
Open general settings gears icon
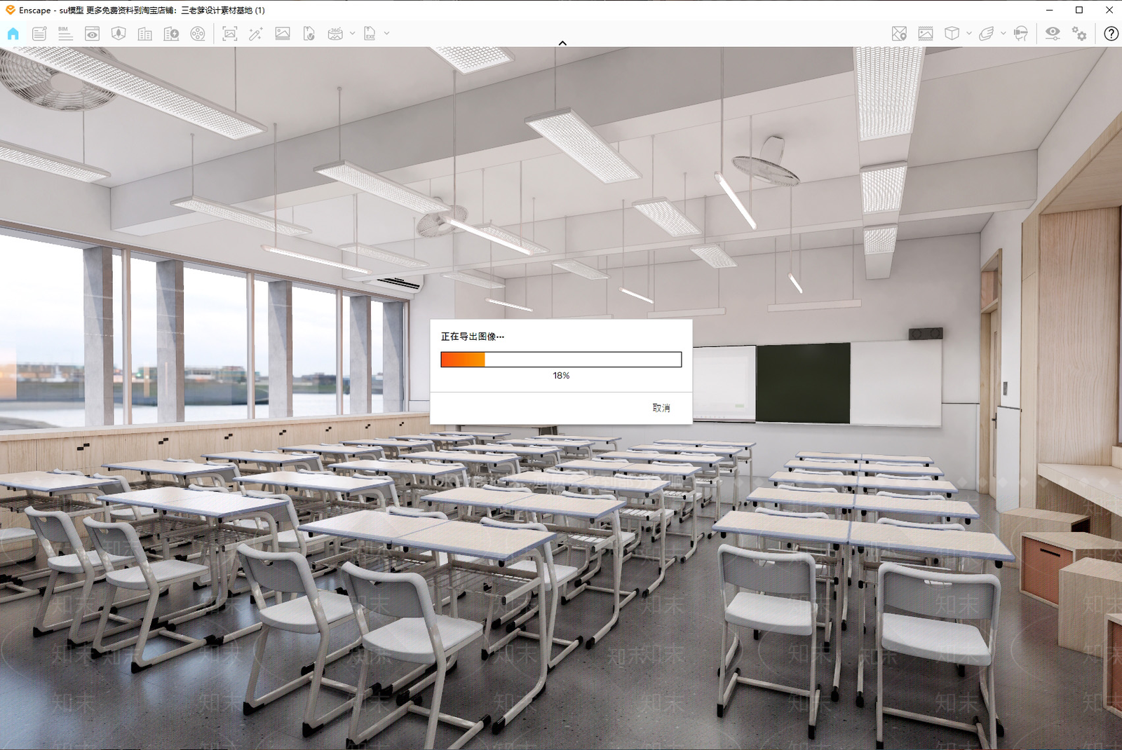pos(1079,34)
